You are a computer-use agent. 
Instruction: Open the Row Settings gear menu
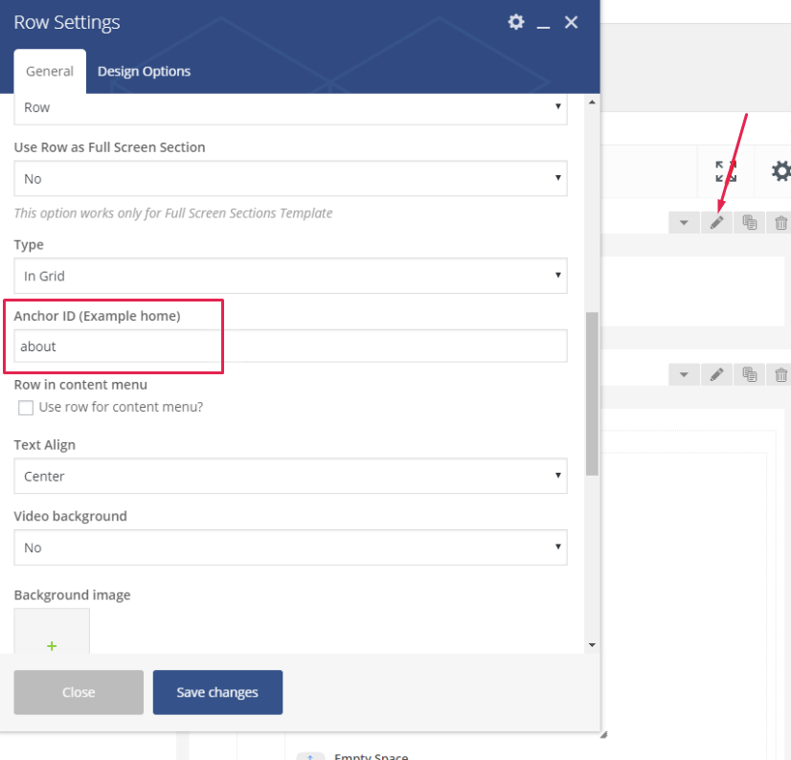[x=516, y=22]
